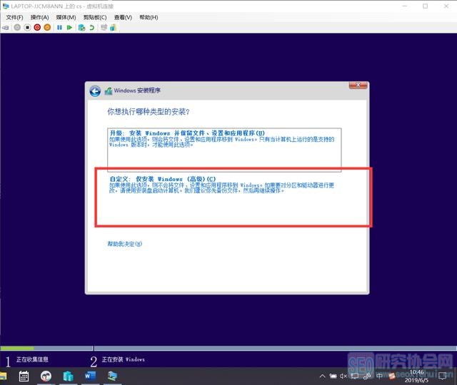Send Ctrl+Alt+Del via toolbar keyboard icon

(6, 28)
